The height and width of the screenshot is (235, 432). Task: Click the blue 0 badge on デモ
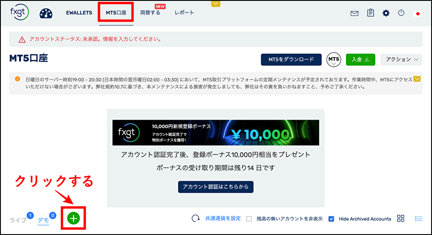pos(52,216)
